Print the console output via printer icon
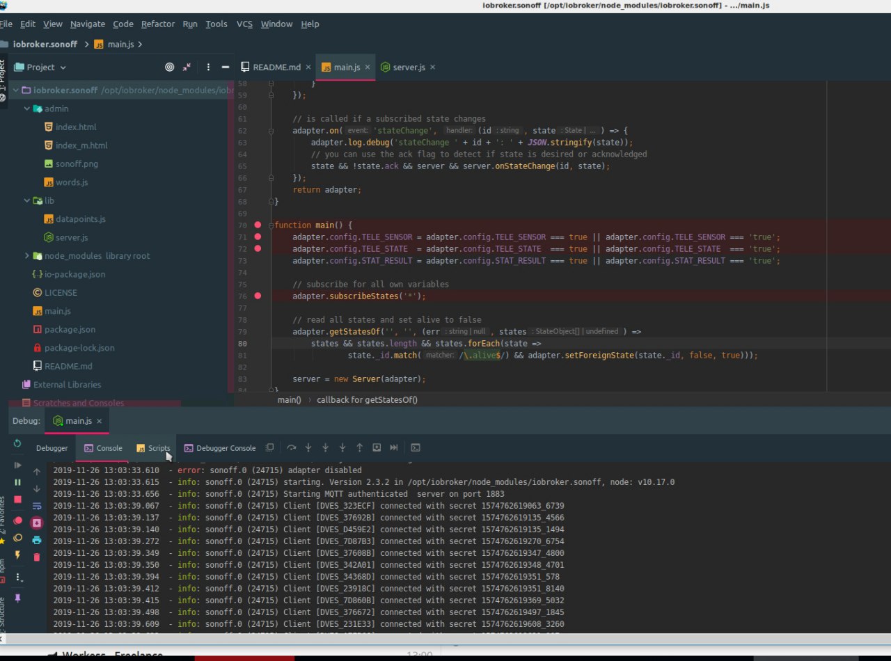 pos(37,540)
